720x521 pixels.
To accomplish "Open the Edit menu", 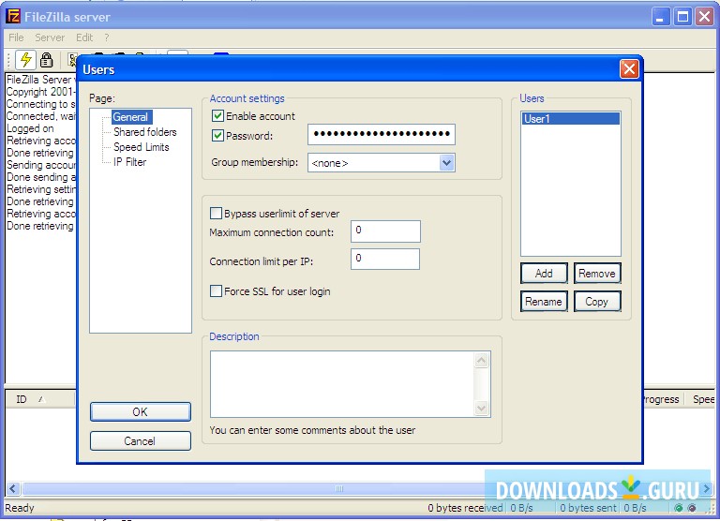I will pos(84,37).
